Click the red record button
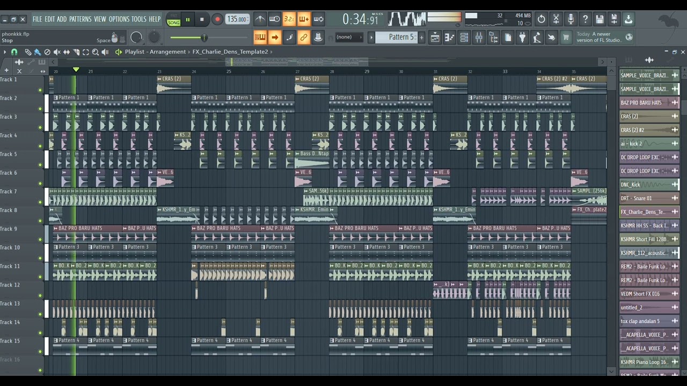This screenshot has height=386, width=687. coord(217,20)
